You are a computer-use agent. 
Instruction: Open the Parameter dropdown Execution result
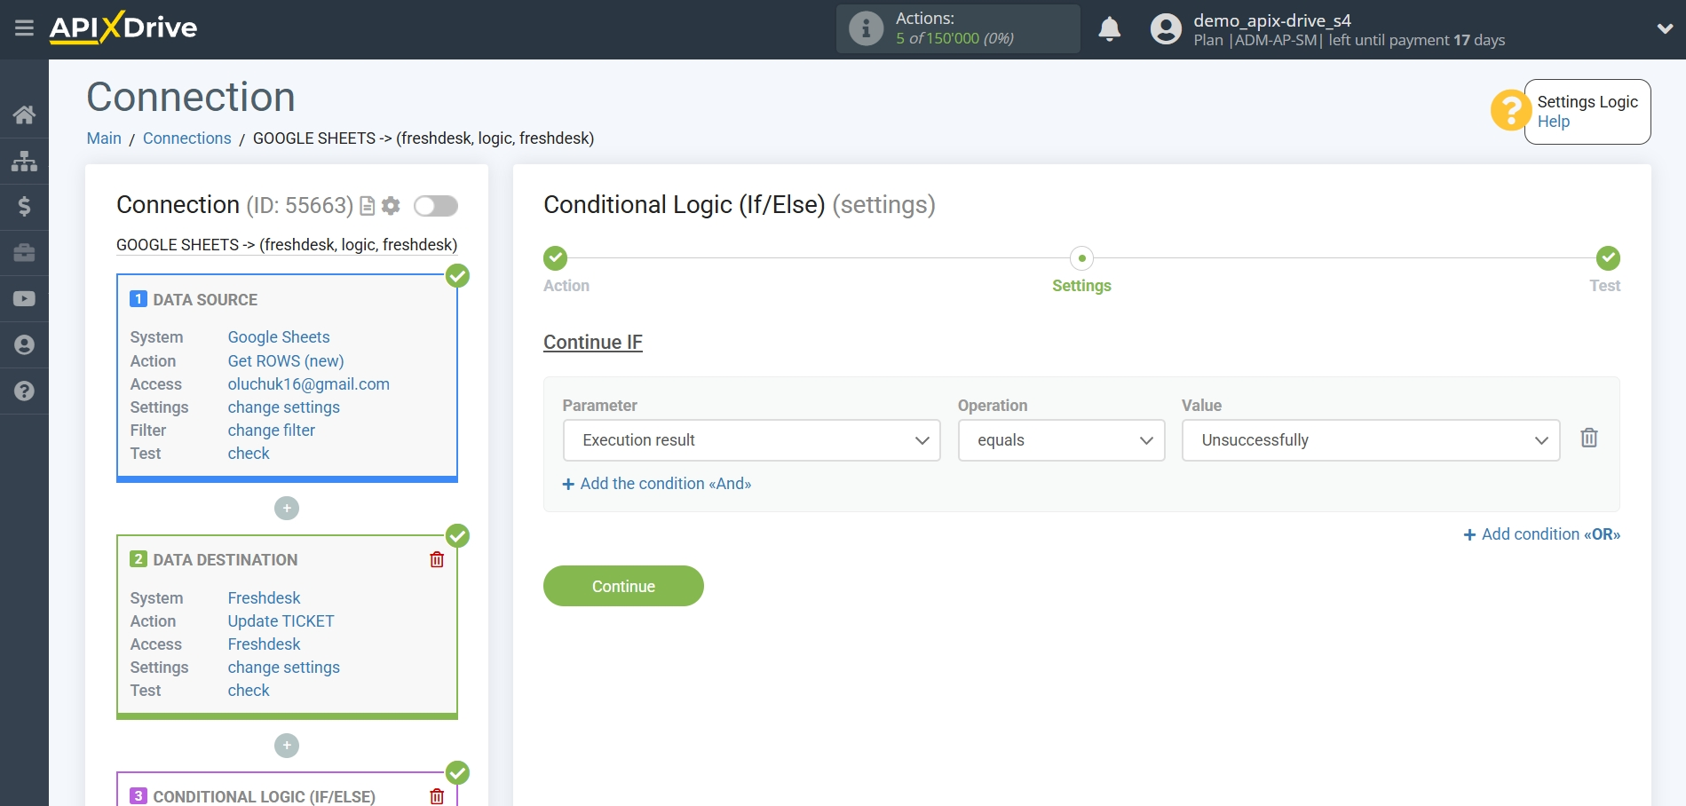[x=751, y=440]
